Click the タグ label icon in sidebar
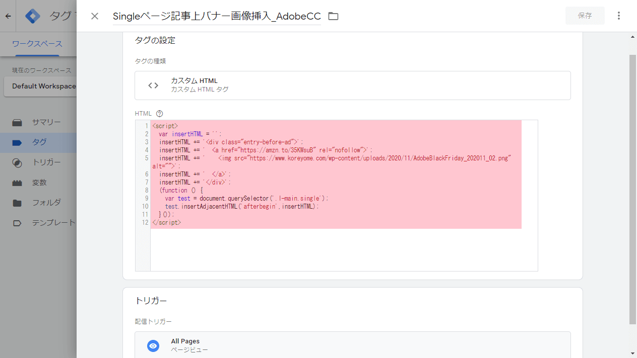Viewport: 637px width, 358px height. point(17,143)
